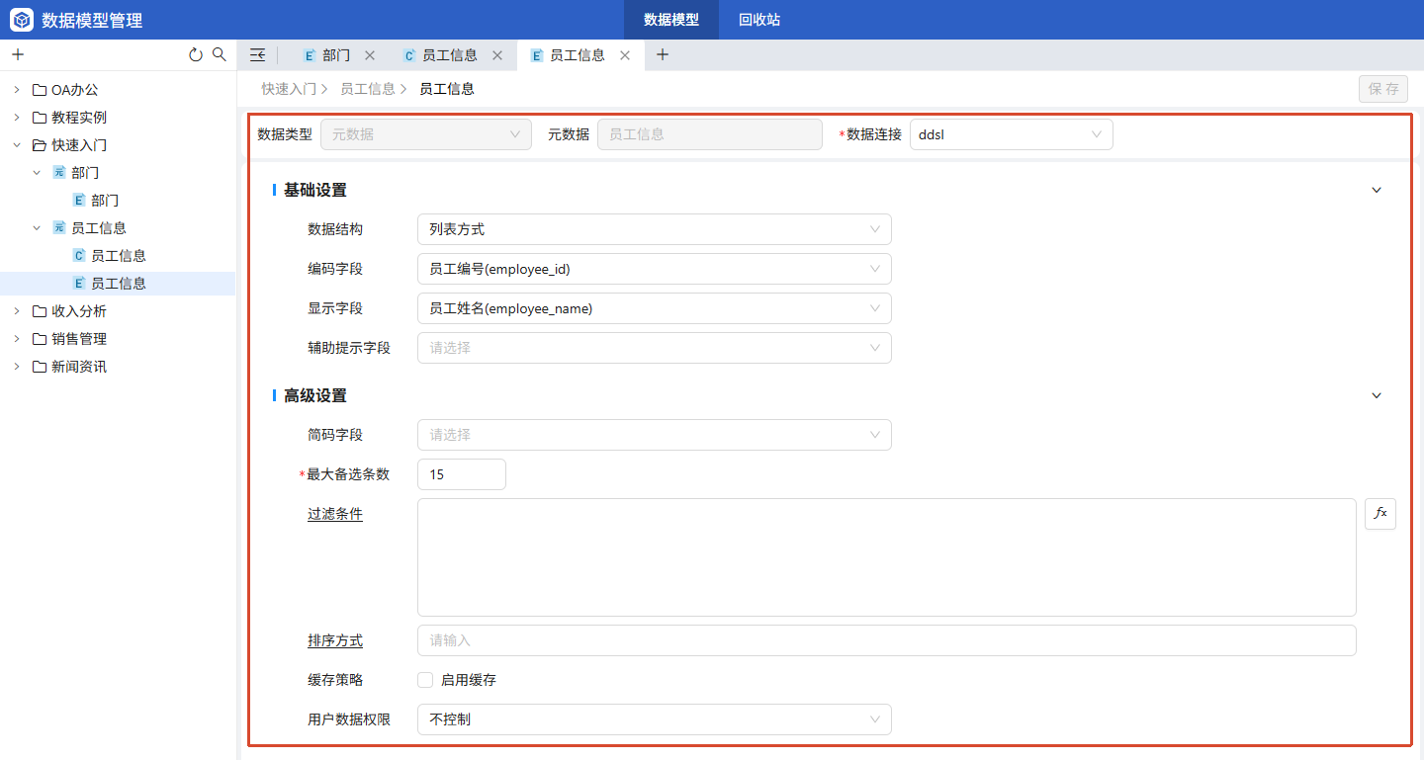Collapse the 基础设置 section with its chevron

[x=1377, y=190]
